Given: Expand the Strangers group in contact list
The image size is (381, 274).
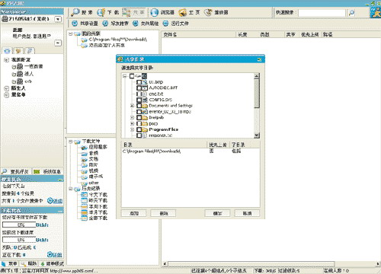Looking at the screenshot, I should pos(6,88).
